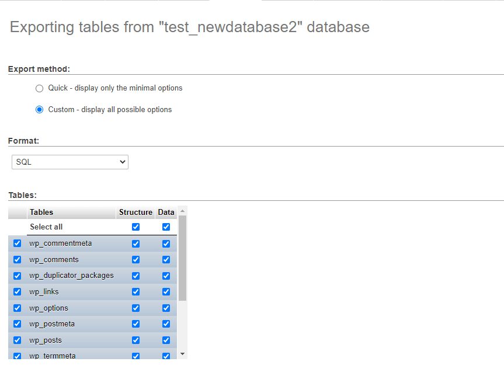Select the "Quick" export method
Screen dimensions: 504x372
pyautogui.click(x=39, y=88)
